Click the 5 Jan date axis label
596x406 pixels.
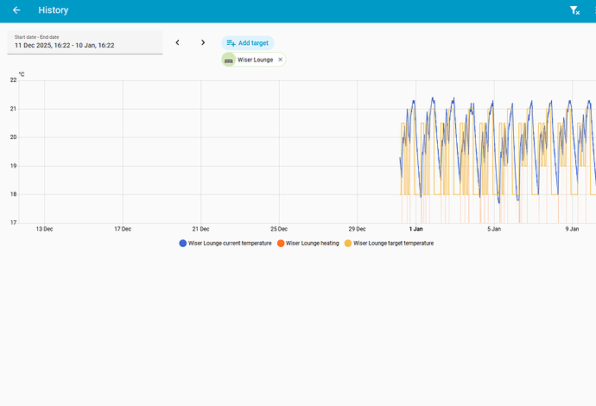tap(494, 229)
